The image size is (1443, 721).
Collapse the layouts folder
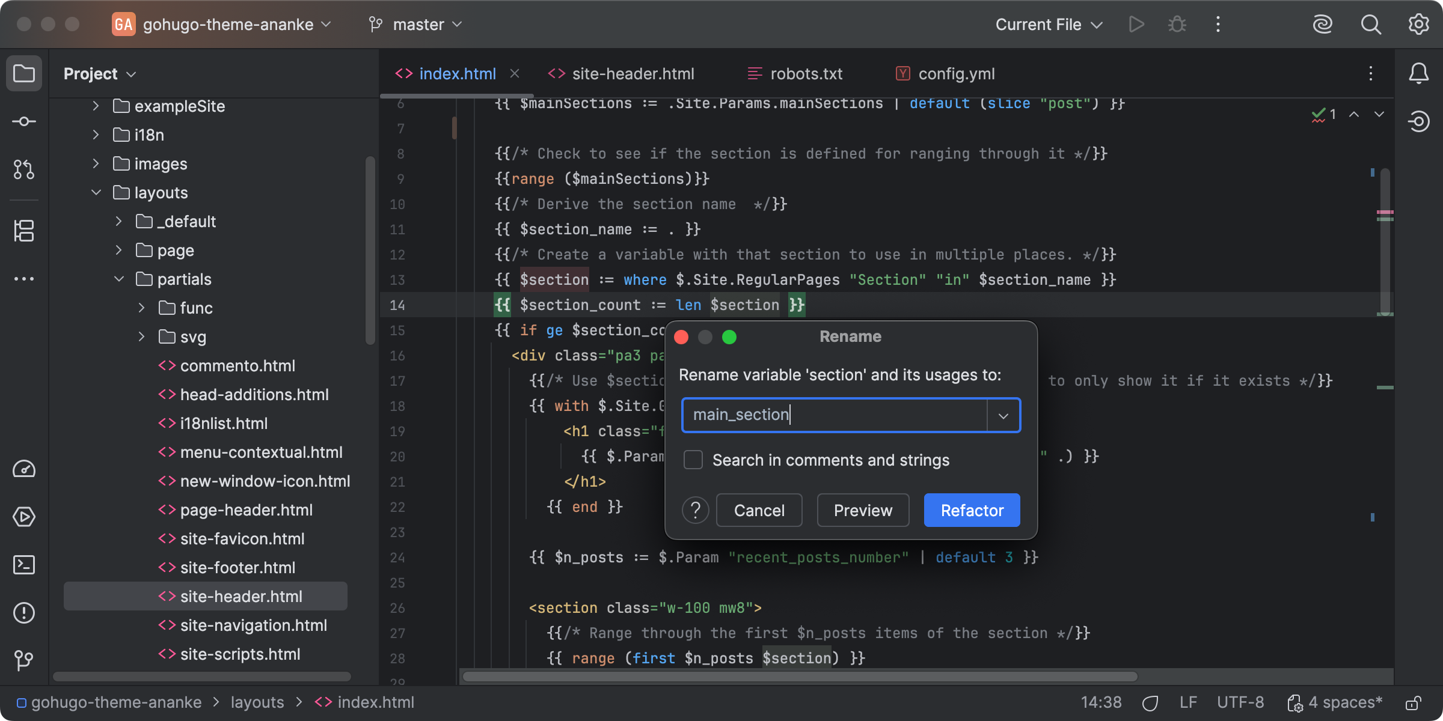[x=96, y=193]
